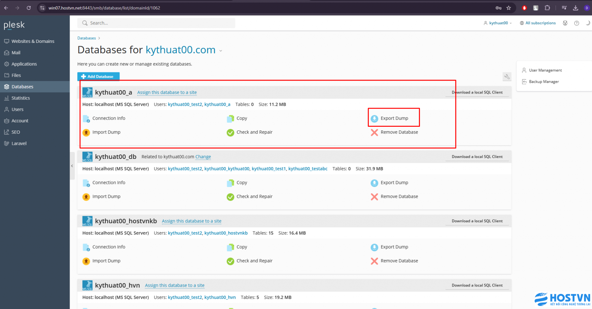
Task: Open Backup Manager in the right panel
Action: click(x=544, y=82)
